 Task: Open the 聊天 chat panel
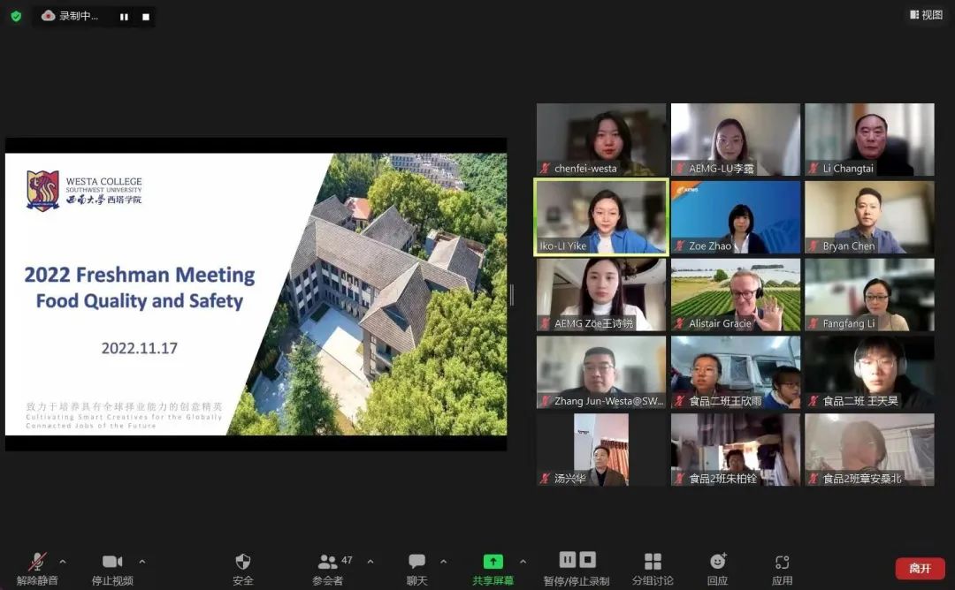(x=416, y=562)
